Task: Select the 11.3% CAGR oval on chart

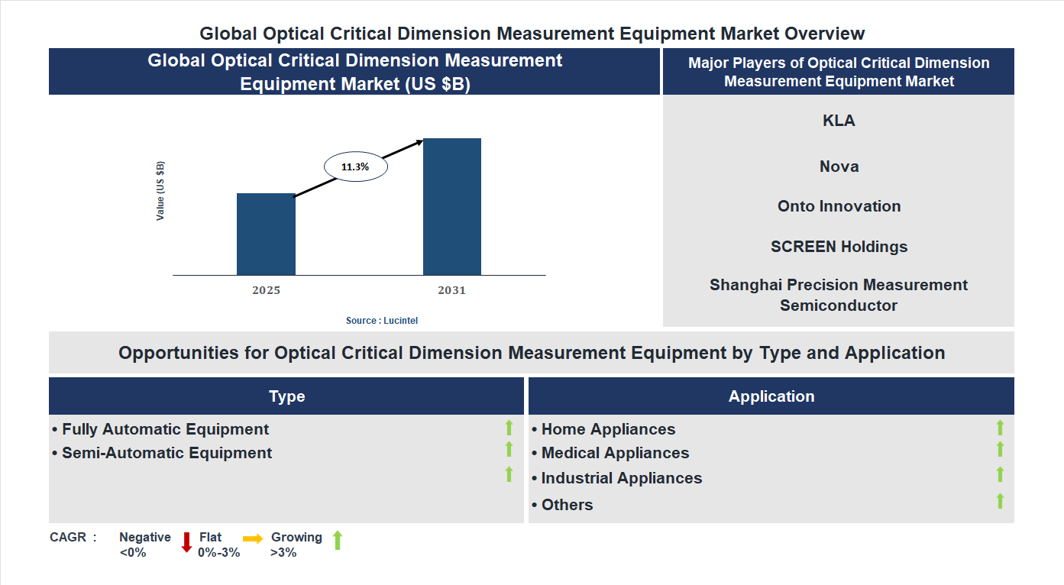Action: coord(356,165)
